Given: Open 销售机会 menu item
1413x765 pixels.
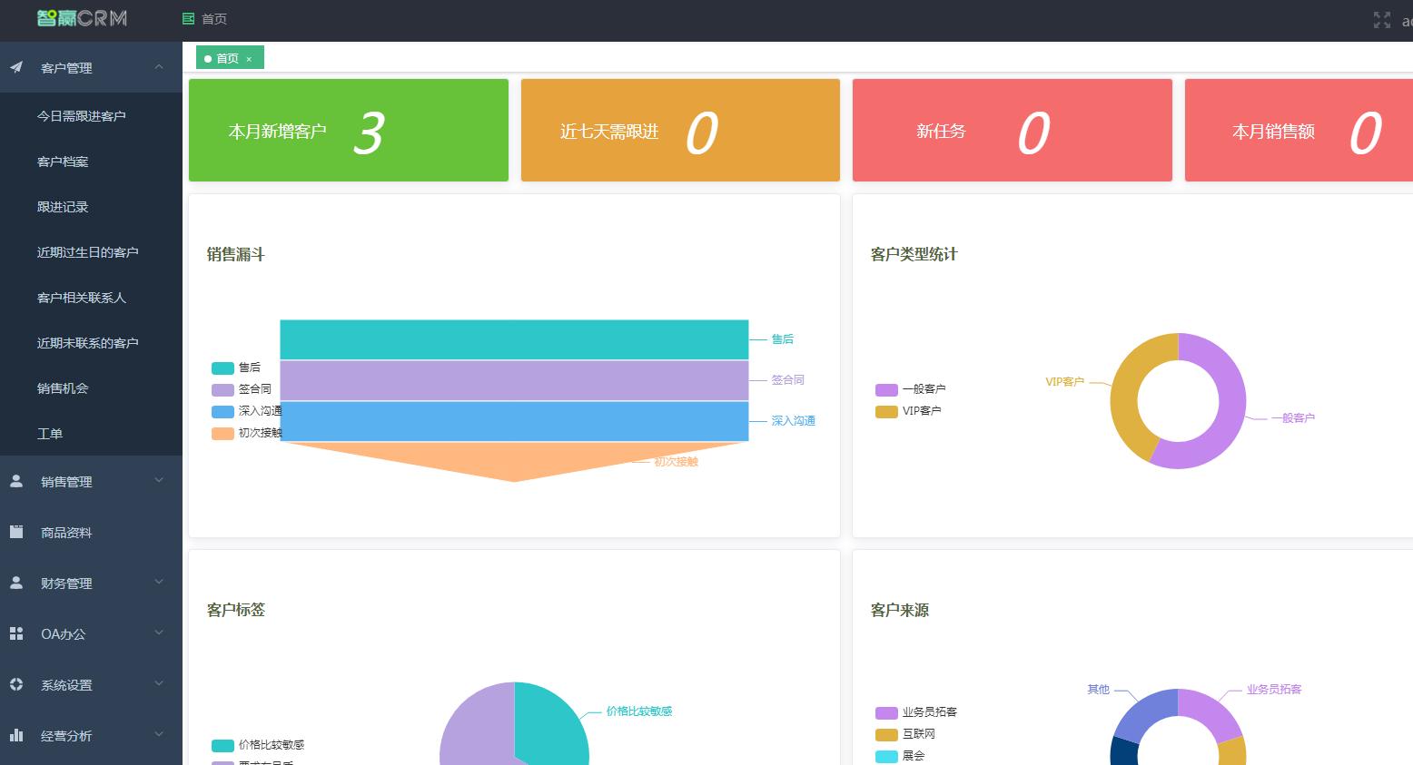Looking at the screenshot, I should click(x=91, y=388).
